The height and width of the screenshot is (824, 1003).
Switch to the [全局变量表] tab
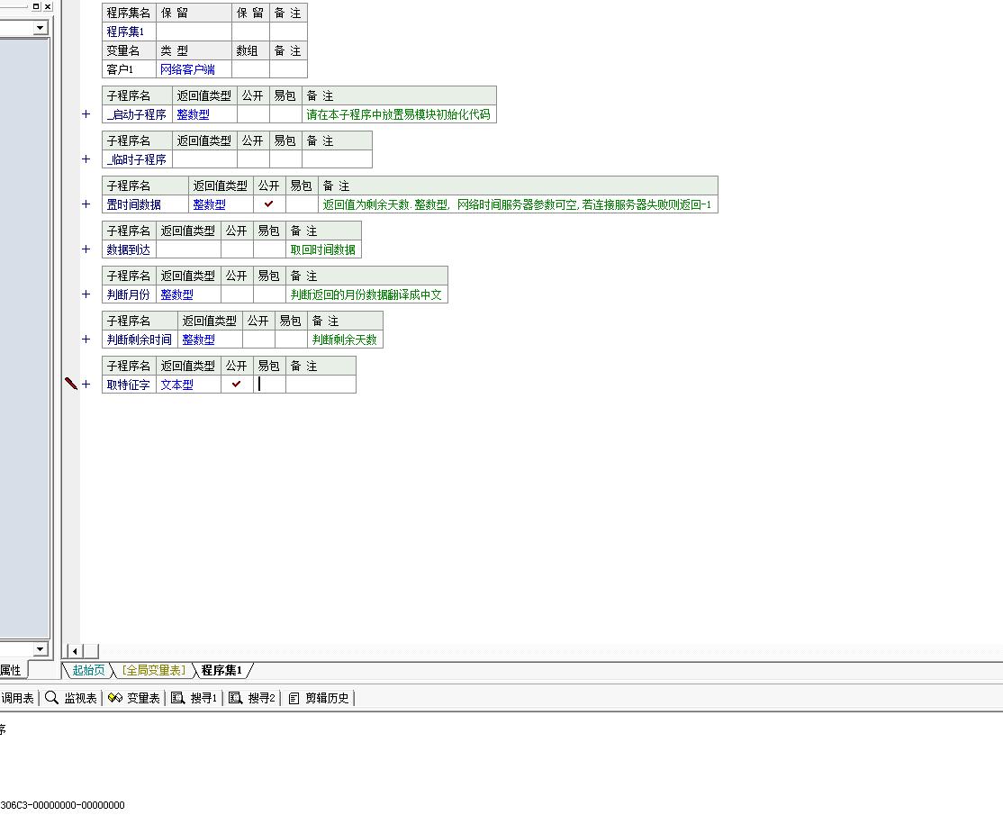[153, 670]
